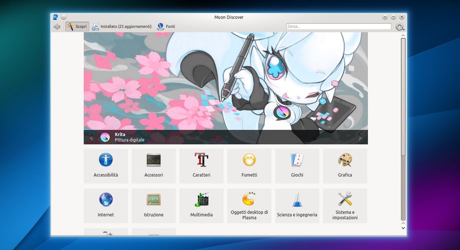Open the settings gear menu
This screenshot has width=460, height=250.
(399, 27)
